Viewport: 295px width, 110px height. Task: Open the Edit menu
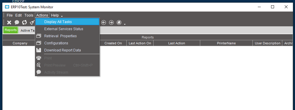[18, 15]
